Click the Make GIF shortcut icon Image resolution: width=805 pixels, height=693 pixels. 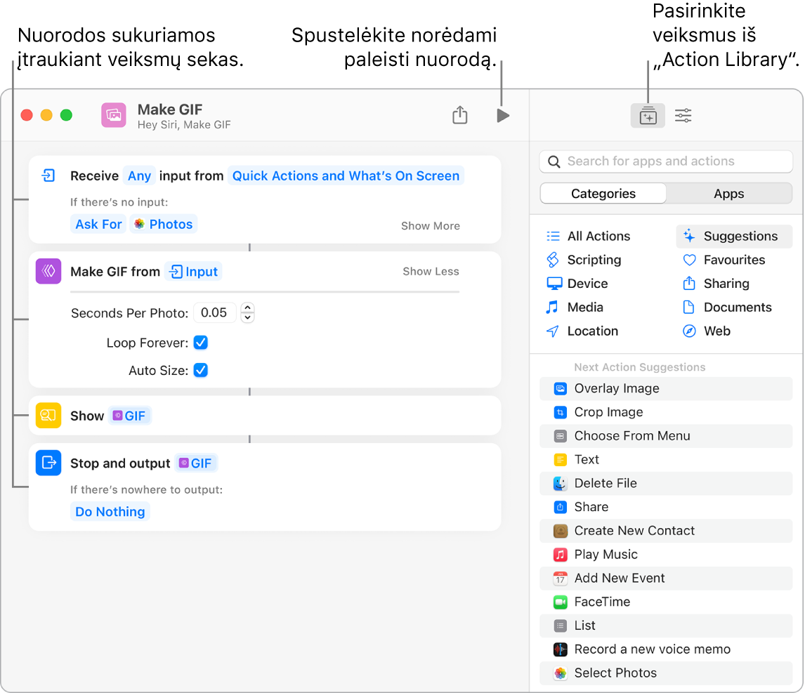pyautogui.click(x=113, y=115)
